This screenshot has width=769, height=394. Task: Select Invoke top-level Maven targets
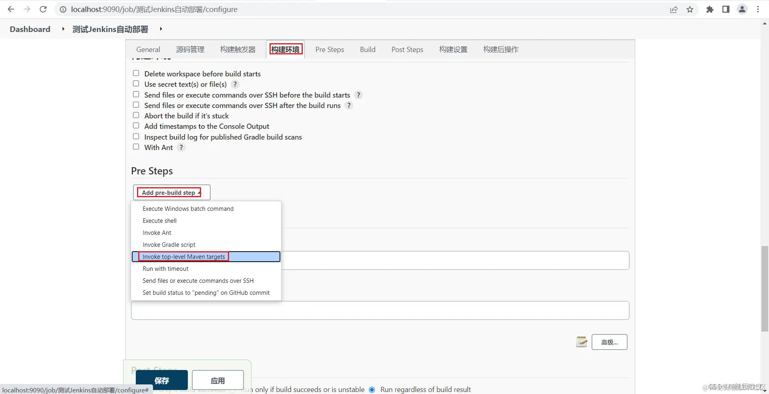(x=206, y=257)
